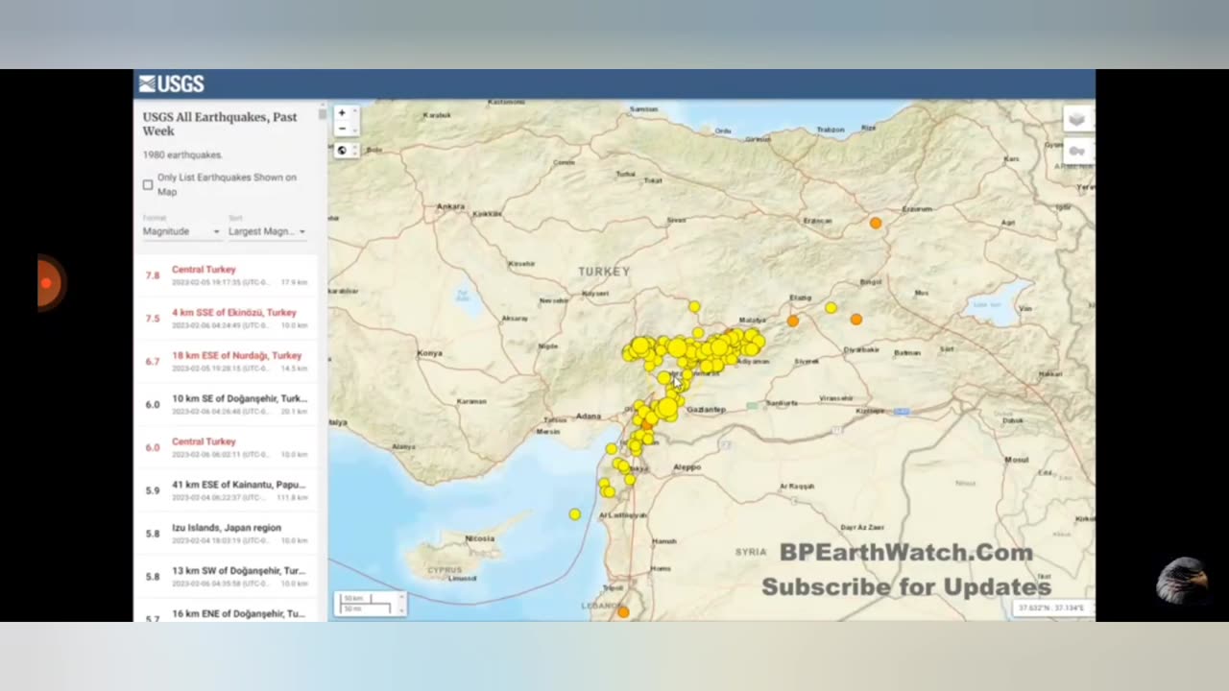Zoom in with the map plus button
Screen dimensions: 1229x691
pyautogui.click(x=341, y=113)
